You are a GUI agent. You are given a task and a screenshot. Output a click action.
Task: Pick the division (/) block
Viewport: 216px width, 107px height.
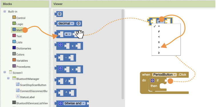[65, 81]
